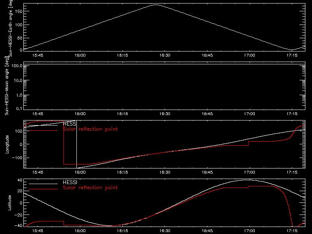The image size is (312, 234).
Task: Click the Sun-HESSI-Moon angle axis title
Action: 7,86
